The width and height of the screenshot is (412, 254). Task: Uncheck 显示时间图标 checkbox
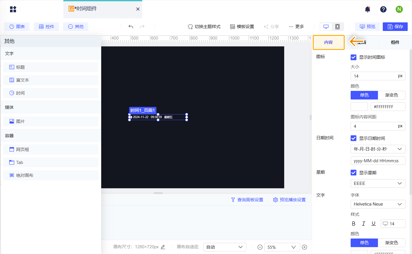click(354, 57)
